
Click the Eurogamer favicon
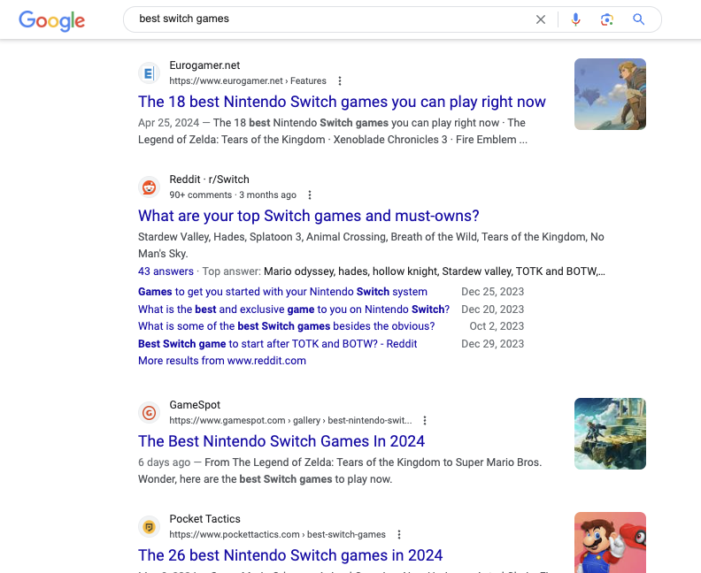pos(149,73)
